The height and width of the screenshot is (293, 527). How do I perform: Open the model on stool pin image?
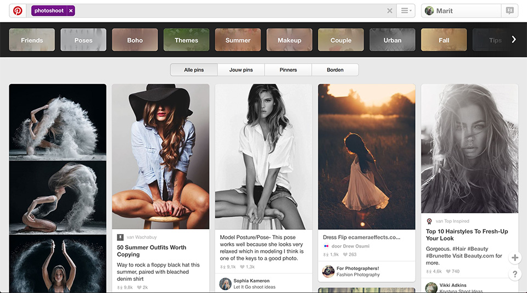point(263,156)
